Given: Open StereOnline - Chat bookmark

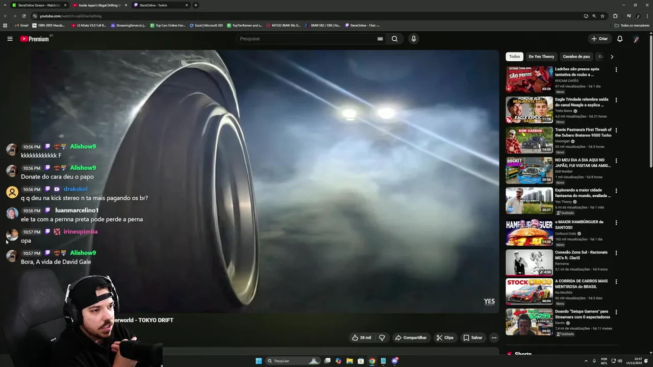Looking at the screenshot, I should click(x=363, y=25).
